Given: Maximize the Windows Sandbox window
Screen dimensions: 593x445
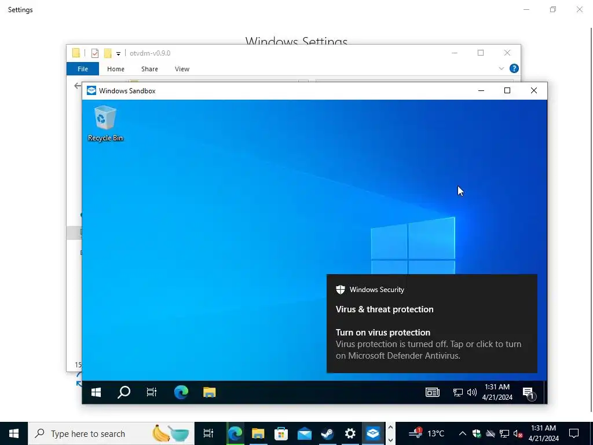Looking at the screenshot, I should [x=507, y=90].
